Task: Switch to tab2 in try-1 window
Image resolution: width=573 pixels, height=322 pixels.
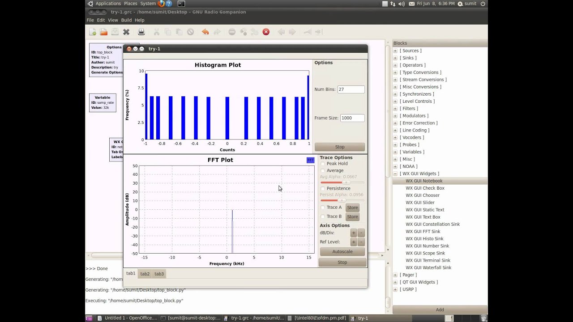Action: (145, 274)
